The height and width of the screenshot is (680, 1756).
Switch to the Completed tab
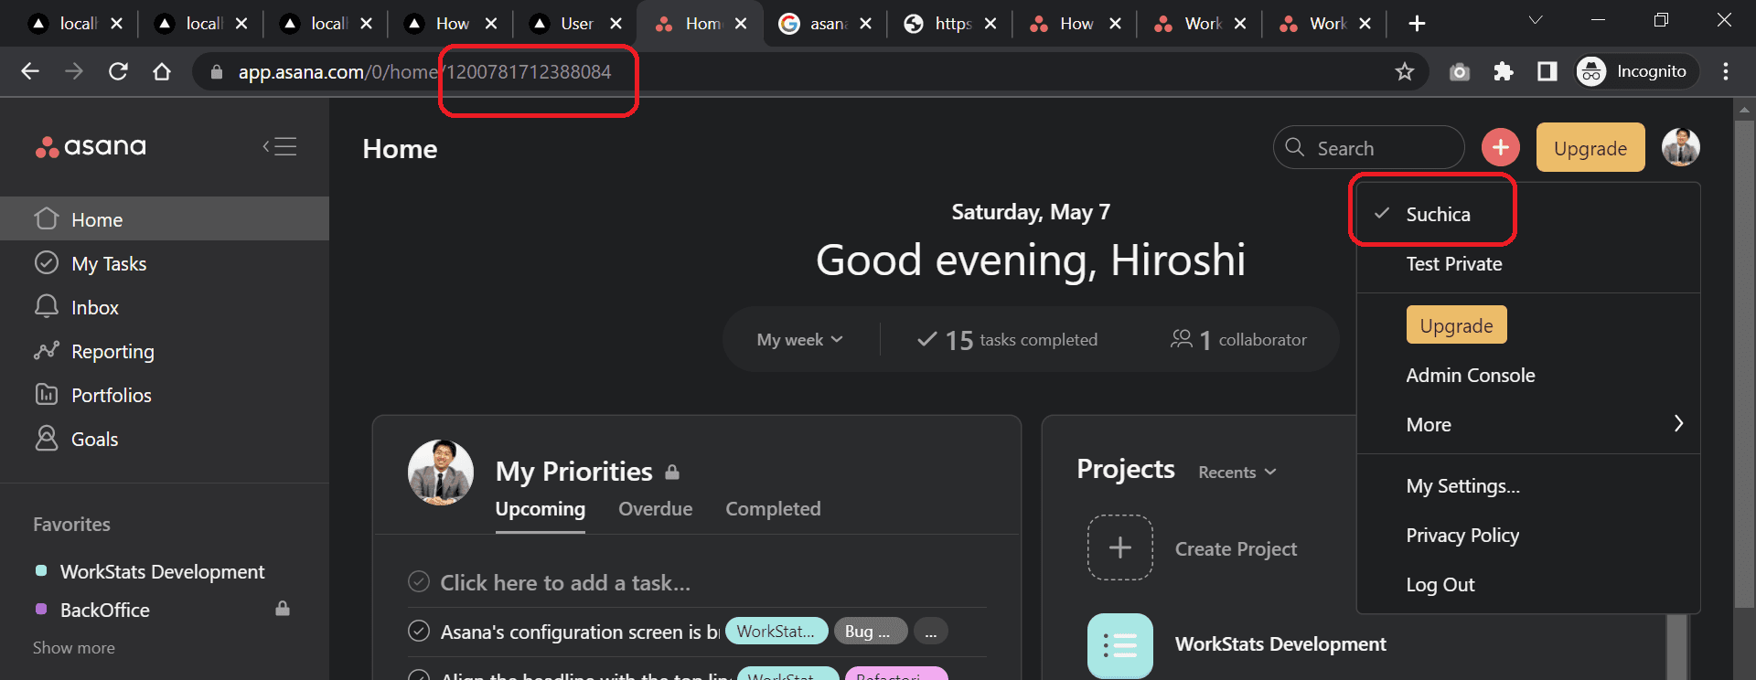(773, 509)
